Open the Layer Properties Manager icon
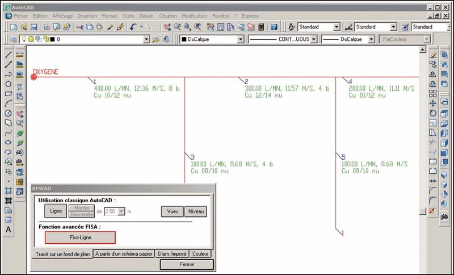 (x=14, y=40)
